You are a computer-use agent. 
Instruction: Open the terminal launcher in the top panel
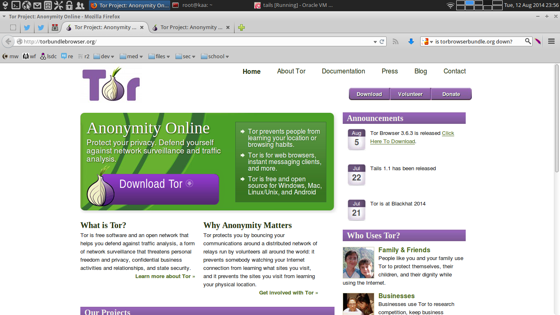coord(16,5)
